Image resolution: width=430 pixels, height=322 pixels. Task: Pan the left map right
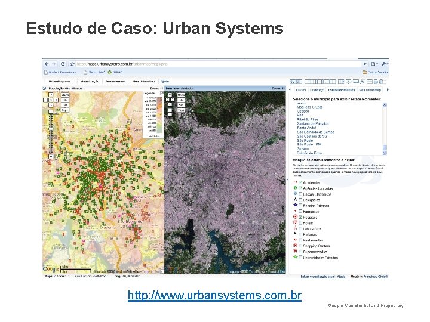(x=56, y=100)
